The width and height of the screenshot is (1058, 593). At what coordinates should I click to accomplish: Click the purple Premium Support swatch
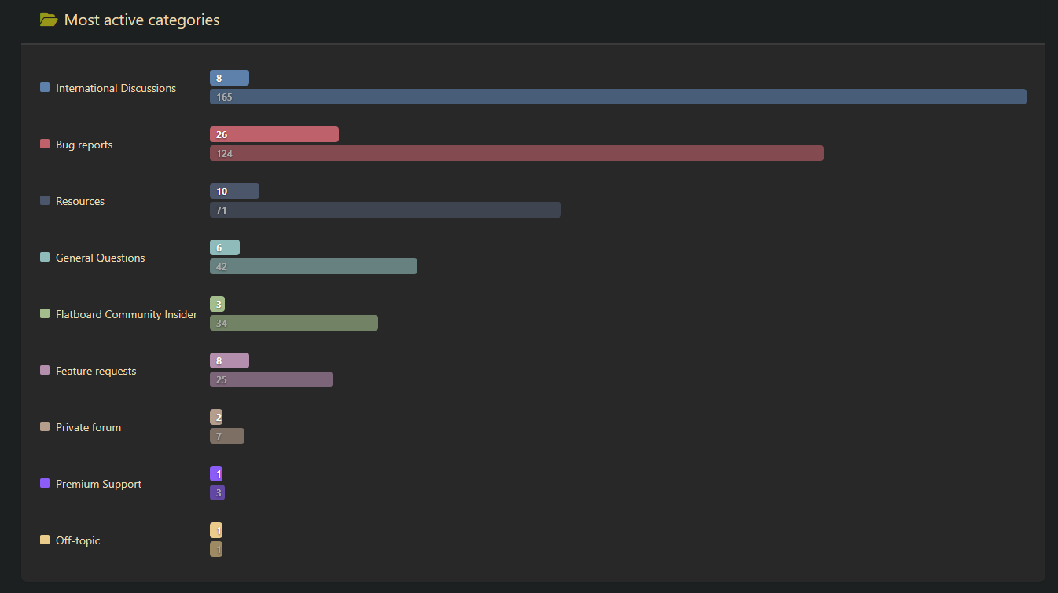tap(45, 484)
